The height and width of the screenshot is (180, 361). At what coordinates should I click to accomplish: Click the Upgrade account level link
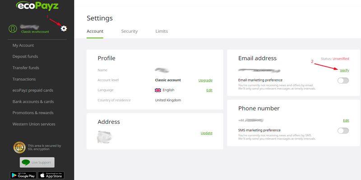pos(205,80)
